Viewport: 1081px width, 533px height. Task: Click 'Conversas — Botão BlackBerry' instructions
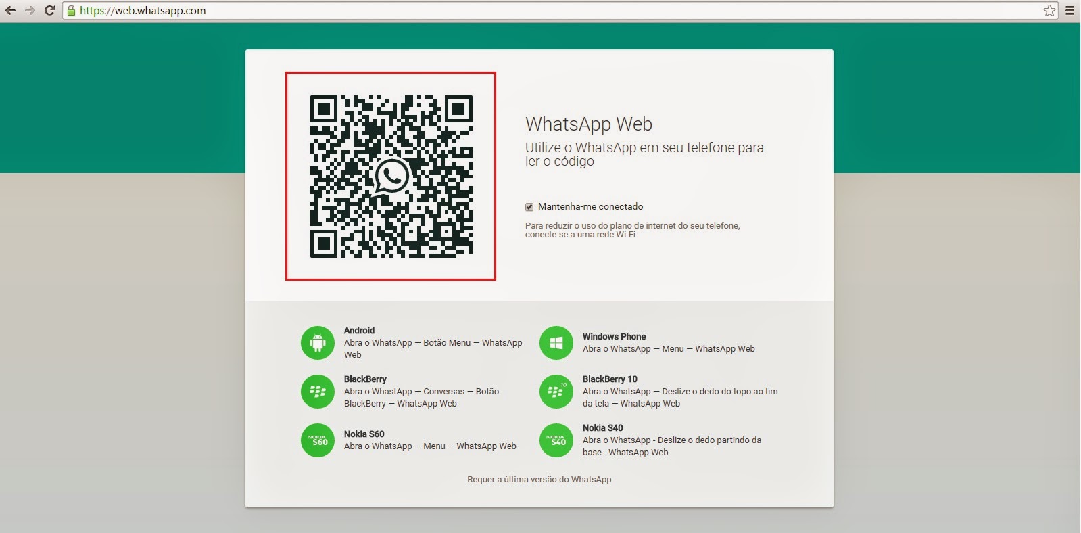[x=421, y=398]
